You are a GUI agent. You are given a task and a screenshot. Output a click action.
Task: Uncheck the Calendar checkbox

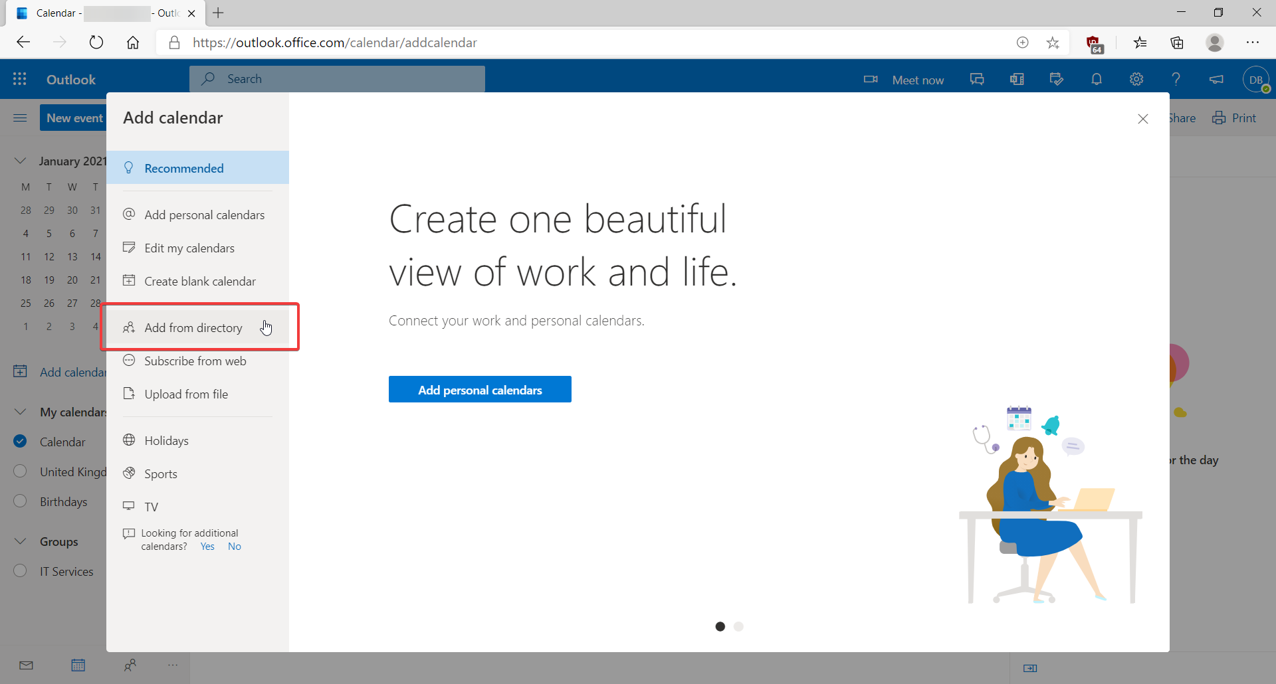(21, 441)
